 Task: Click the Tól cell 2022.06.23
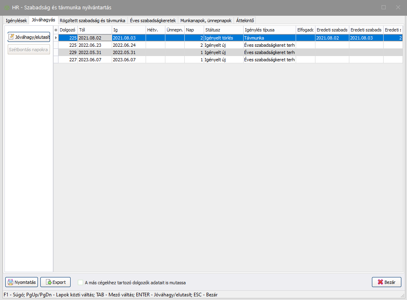[x=94, y=45]
